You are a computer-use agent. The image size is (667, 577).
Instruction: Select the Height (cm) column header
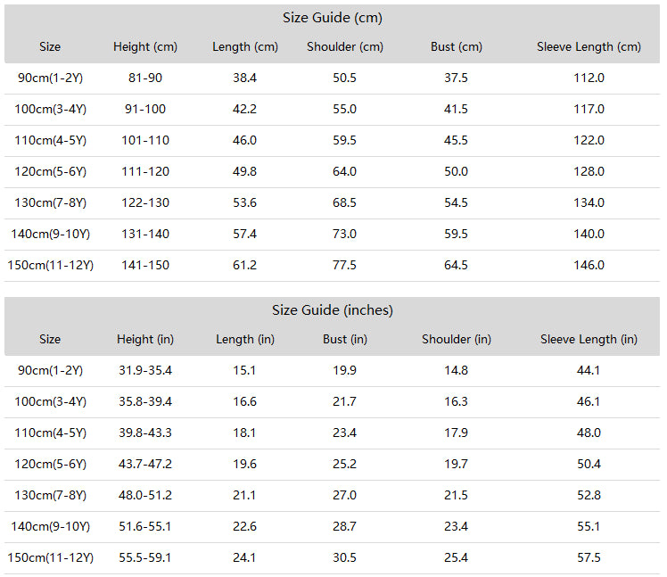coord(145,46)
